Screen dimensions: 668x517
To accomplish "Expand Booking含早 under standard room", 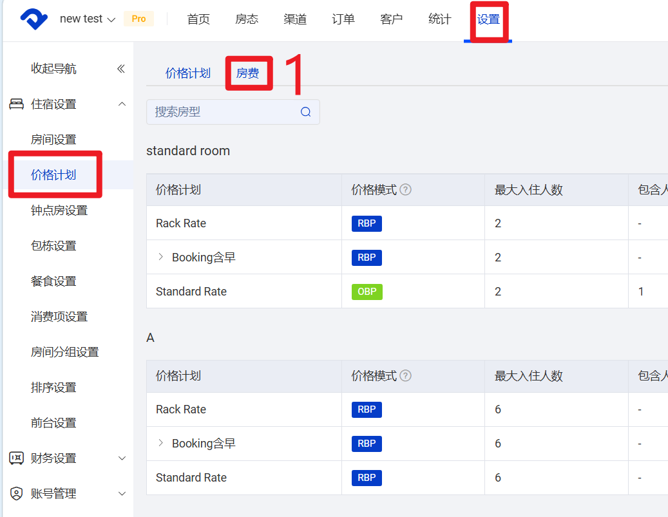I will (x=160, y=257).
